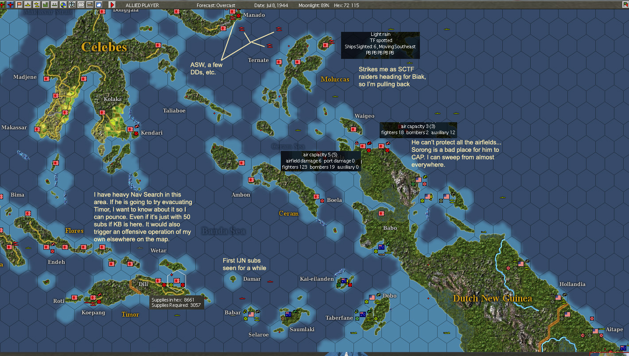Click the Hex: 72 115 coordinate readout
The width and height of the screenshot is (629, 356).
click(347, 5)
